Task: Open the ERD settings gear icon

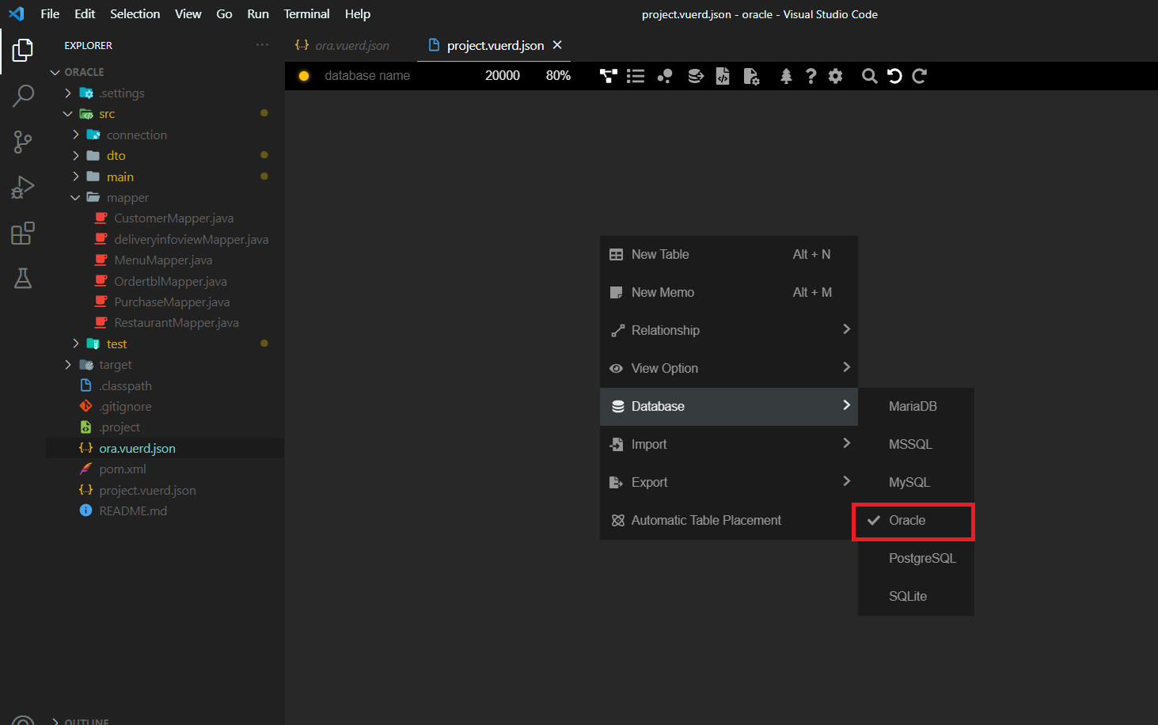Action: tap(835, 76)
